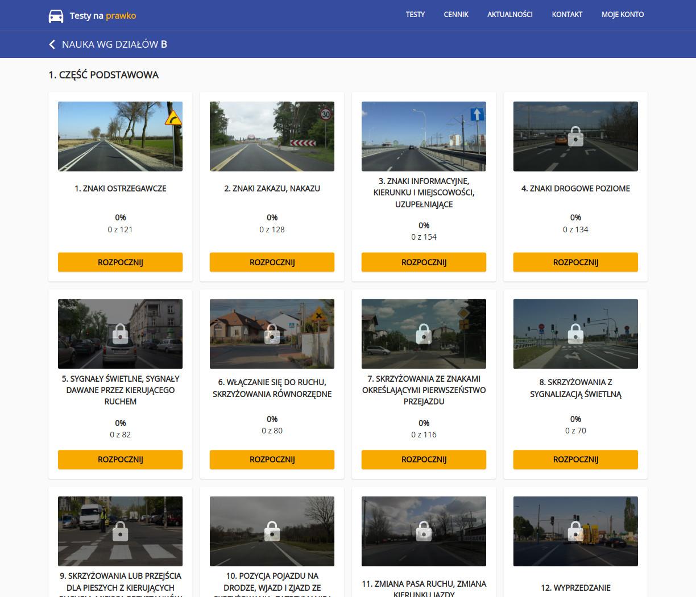Click the Testy na prawko site title
The height and width of the screenshot is (597, 696).
coord(102,15)
